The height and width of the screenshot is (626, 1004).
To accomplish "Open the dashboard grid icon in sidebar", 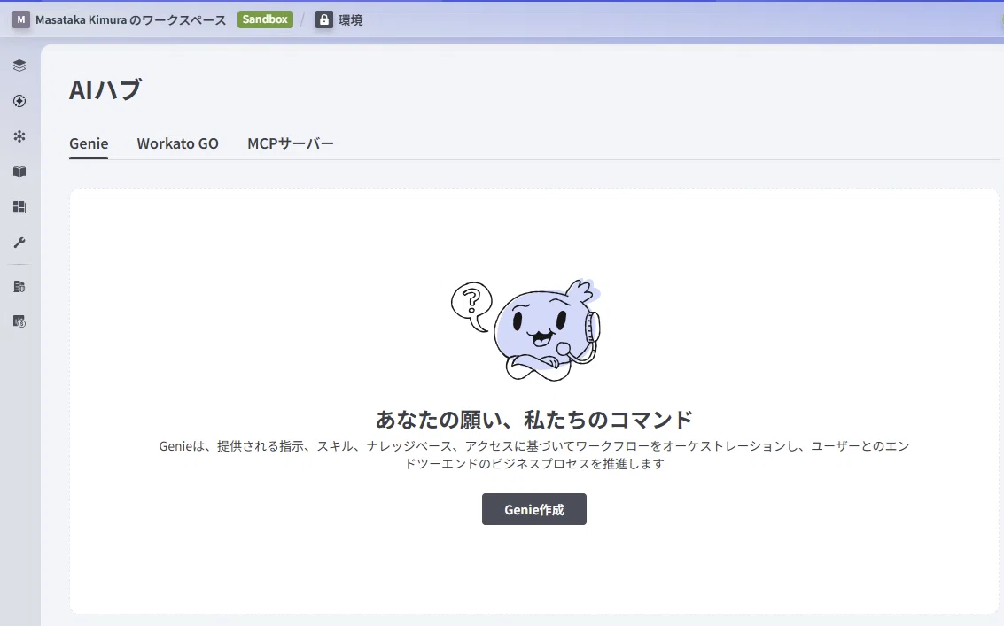I will (x=19, y=206).
